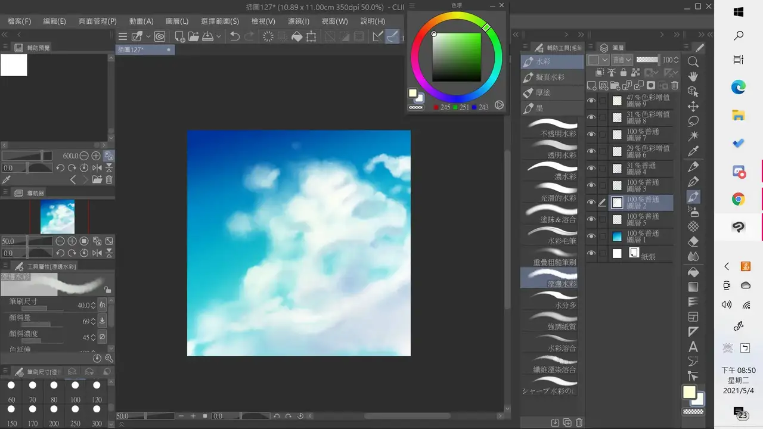
Task: Pick the lasso selection tool
Action: point(693,121)
